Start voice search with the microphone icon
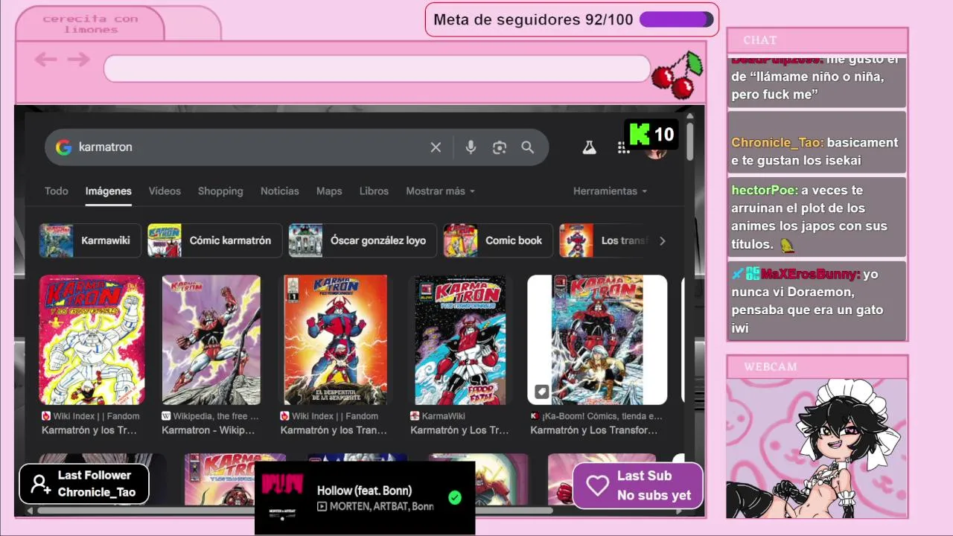Image resolution: width=953 pixels, height=536 pixels. click(x=471, y=147)
